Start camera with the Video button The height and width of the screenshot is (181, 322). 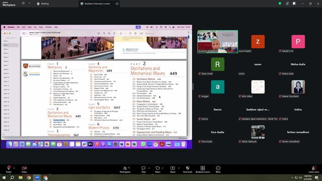click(x=24, y=169)
